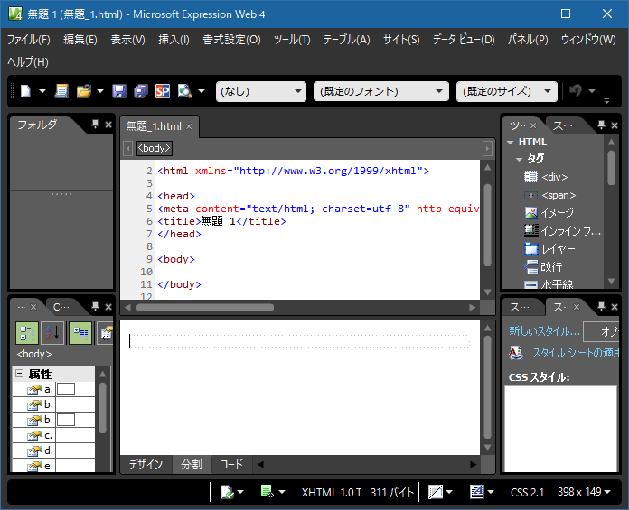Switch to the 分割 view tab

(x=192, y=465)
